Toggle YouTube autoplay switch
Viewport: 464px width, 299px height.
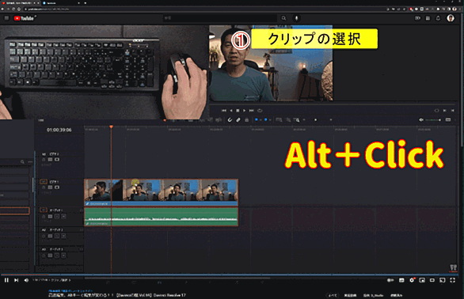pyautogui.click(x=390, y=280)
